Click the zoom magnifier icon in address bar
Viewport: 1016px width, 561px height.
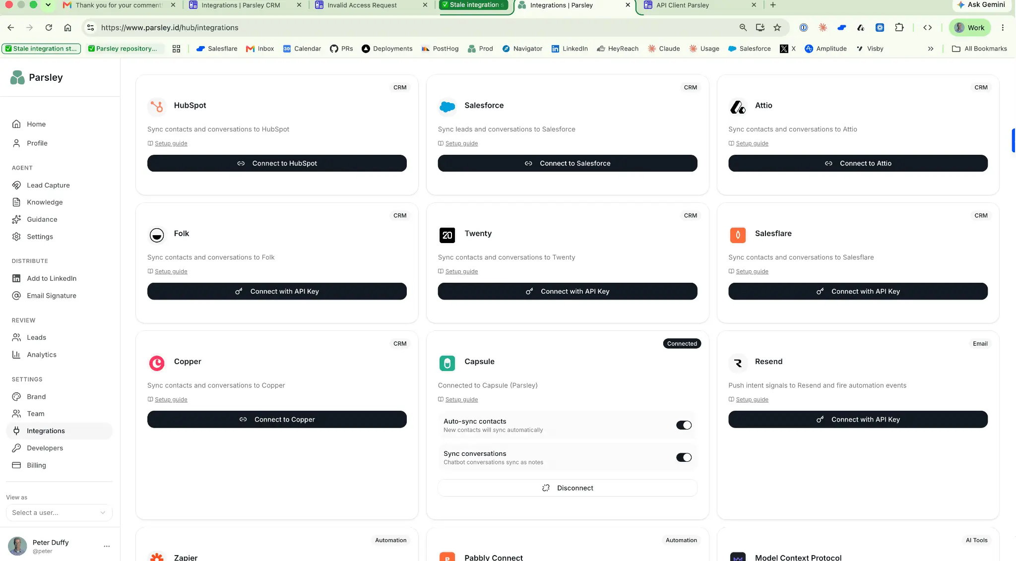click(743, 28)
